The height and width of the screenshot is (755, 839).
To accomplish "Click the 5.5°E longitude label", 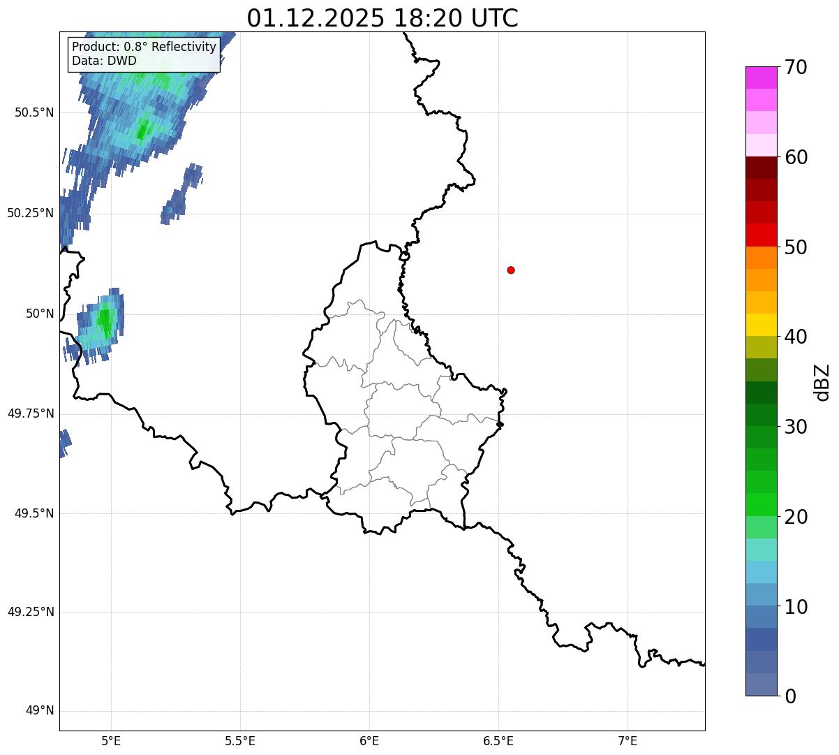I will tap(240, 741).
